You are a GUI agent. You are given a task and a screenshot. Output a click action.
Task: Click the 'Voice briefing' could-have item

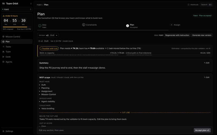(x=48, y=108)
